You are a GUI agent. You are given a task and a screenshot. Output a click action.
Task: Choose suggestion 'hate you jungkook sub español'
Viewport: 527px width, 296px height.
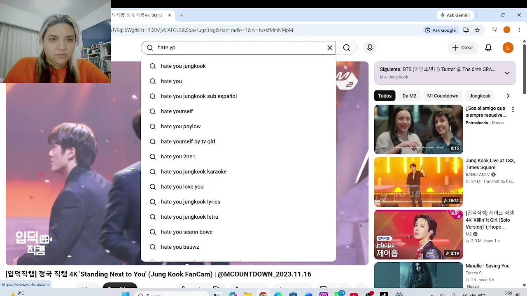point(238,96)
